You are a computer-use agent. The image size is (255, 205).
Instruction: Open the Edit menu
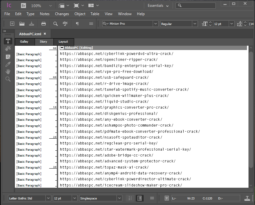tap(18, 14)
